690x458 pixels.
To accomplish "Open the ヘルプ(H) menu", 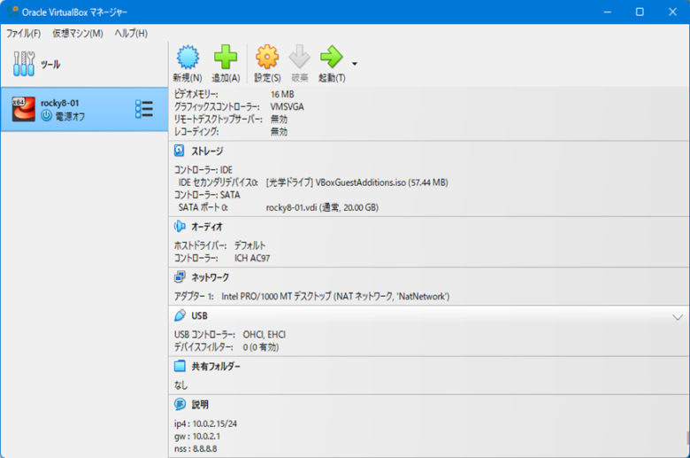I will 131,33.
